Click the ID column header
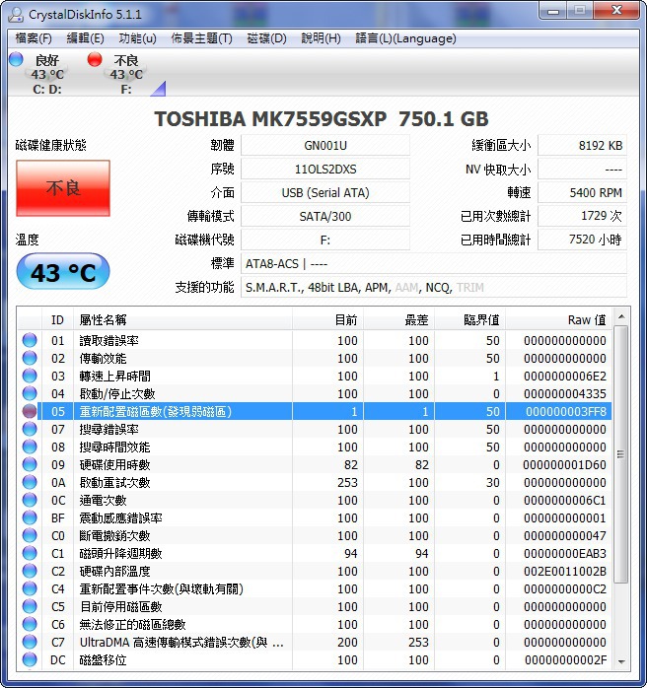Viewport: 647px width, 688px height. 57,320
